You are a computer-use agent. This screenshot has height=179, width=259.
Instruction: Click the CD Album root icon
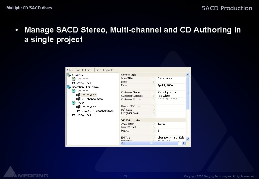coord(69,75)
